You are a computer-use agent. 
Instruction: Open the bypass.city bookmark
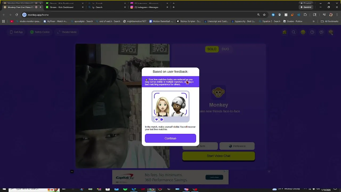click(243, 21)
